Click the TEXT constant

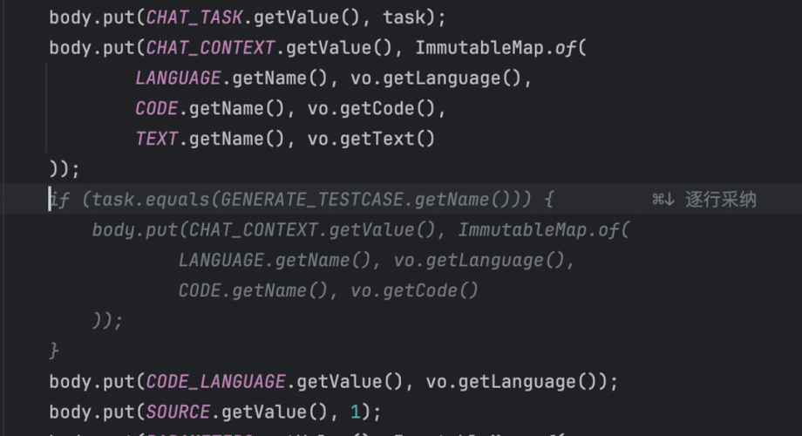click(157, 139)
